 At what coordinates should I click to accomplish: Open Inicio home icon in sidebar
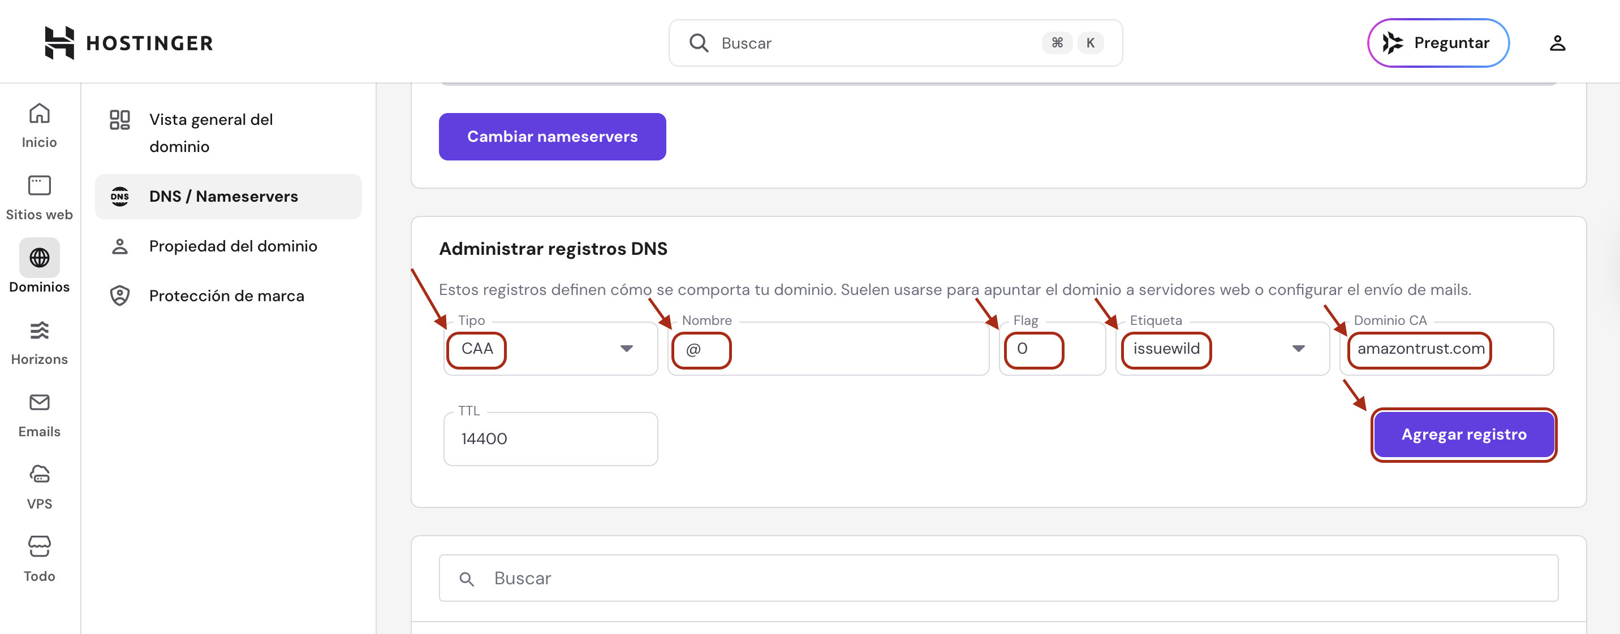(x=39, y=114)
